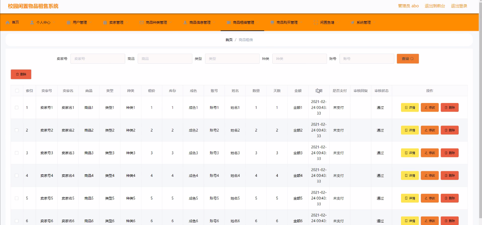
Task: Click the trash icon in top-left 删除 button
Action: [17, 74]
